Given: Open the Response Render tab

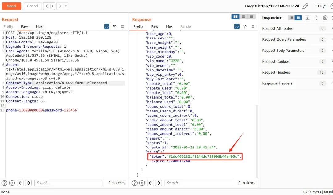Looking at the screenshot, I should click(186, 26).
